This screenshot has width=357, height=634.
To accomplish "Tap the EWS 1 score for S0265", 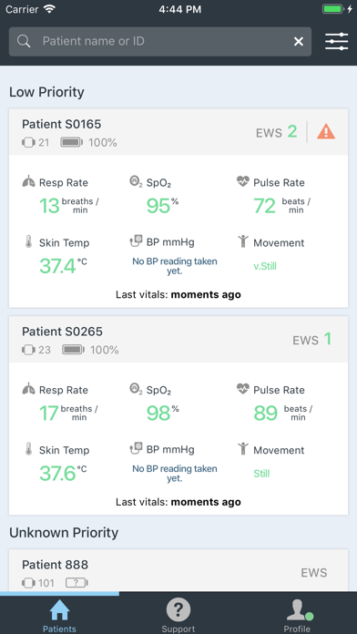I will [x=312, y=339].
